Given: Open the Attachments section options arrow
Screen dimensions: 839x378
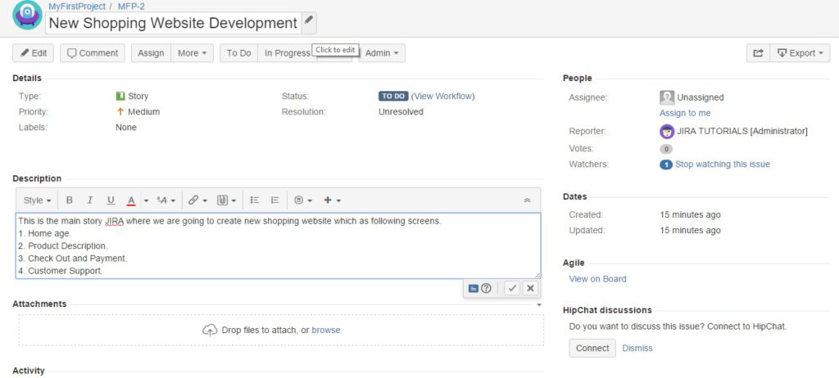Looking at the screenshot, I should [539, 304].
